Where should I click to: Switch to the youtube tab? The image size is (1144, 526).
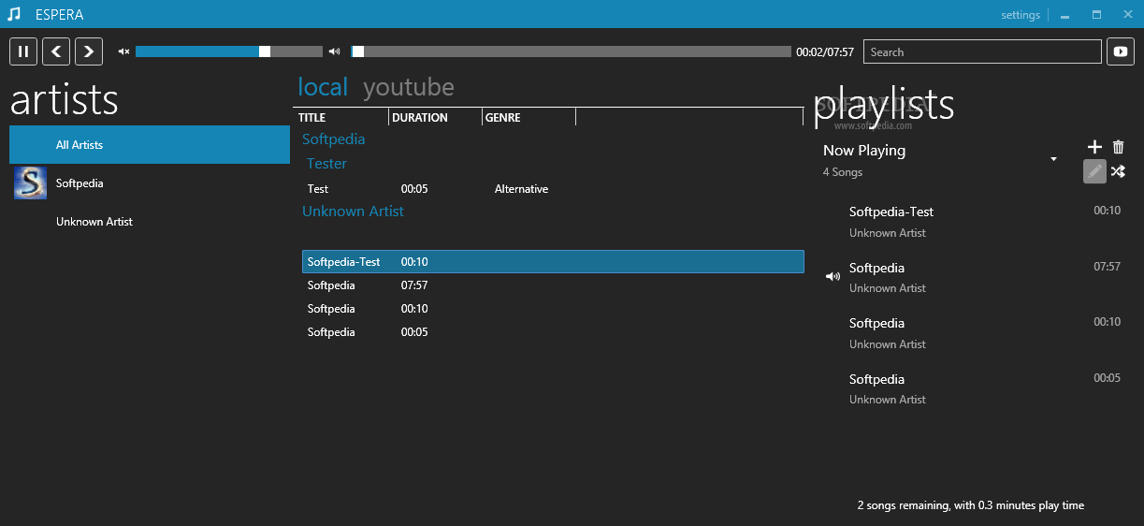point(409,87)
